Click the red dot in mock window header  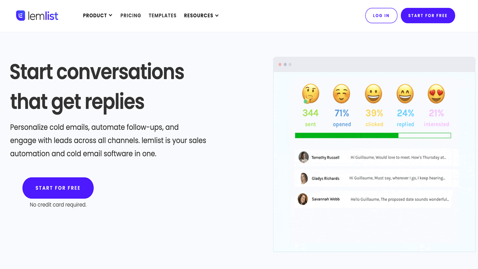click(x=280, y=64)
